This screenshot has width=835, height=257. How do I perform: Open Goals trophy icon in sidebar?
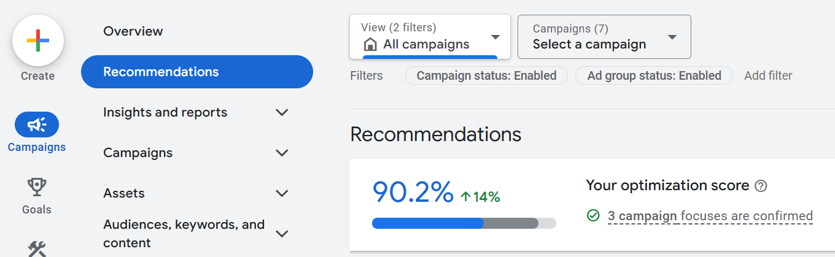click(x=37, y=186)
